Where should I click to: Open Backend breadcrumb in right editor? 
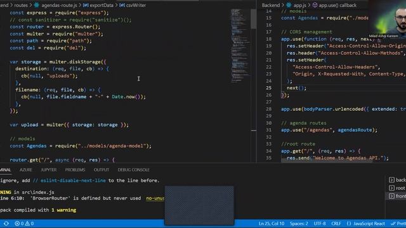click(x=271, y=5)
